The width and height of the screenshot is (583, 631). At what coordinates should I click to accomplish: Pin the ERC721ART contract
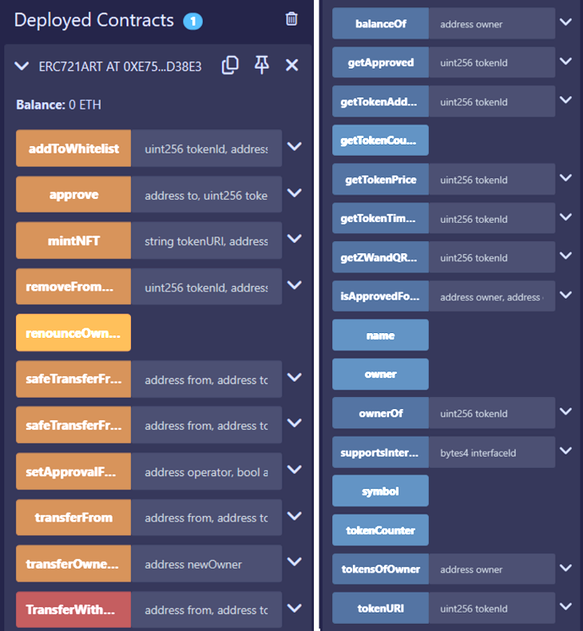tap(261, 65)
